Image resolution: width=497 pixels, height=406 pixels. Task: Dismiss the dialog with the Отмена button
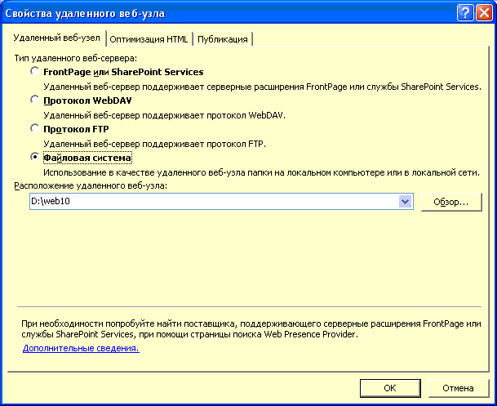coord(459,388)
